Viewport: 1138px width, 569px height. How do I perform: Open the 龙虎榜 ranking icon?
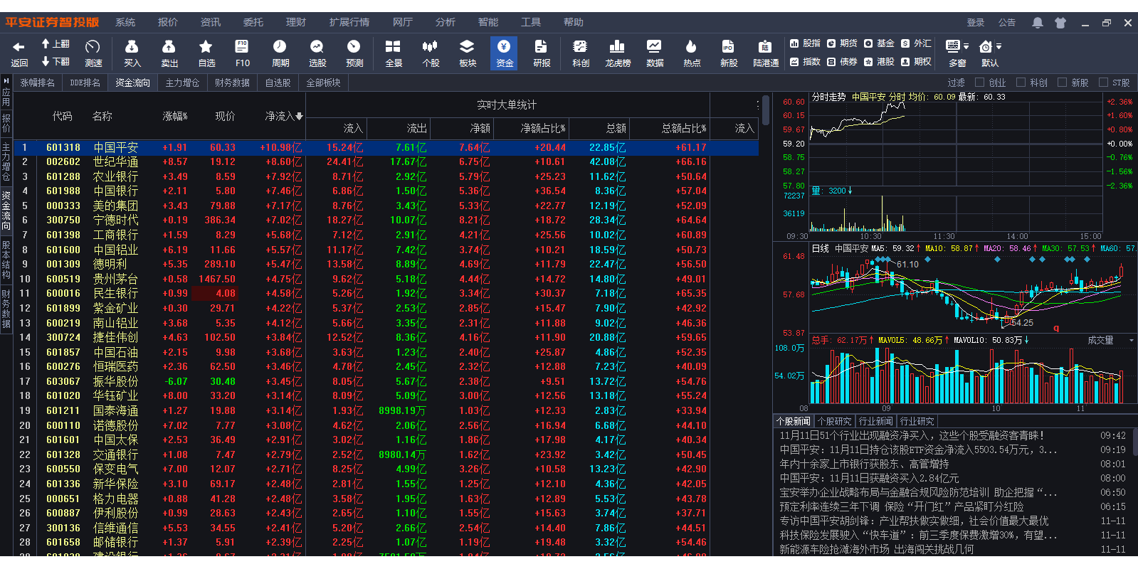pos(617,53)
